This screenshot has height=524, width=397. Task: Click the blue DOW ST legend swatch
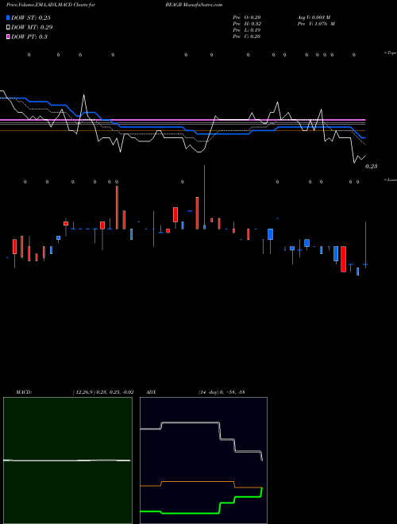8,17
